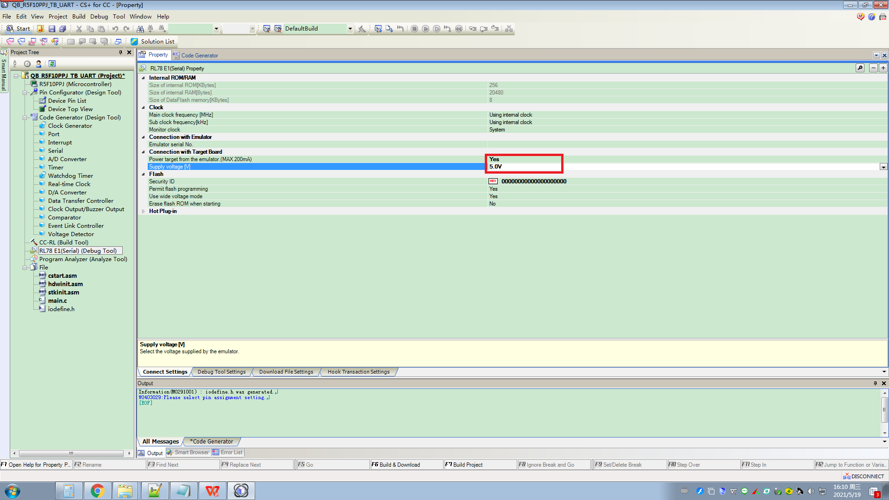Collapse the Pin Configurator tree node
The image size is (889, 500).
tap(25, 93)
